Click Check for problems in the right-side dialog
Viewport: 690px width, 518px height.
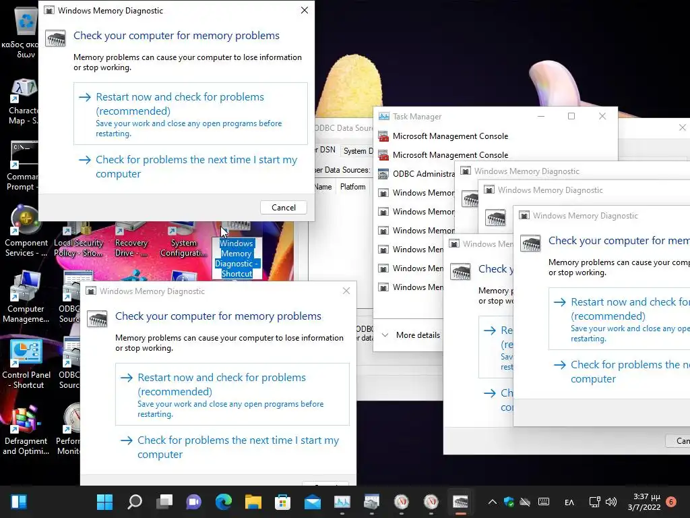coord(619,372)
